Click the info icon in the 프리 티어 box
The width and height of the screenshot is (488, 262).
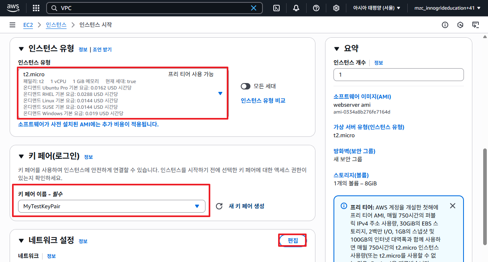coord(344,206)
